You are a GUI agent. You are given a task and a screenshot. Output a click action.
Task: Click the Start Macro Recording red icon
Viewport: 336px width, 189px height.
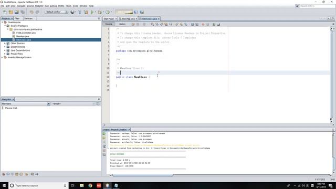coord(203,25)
